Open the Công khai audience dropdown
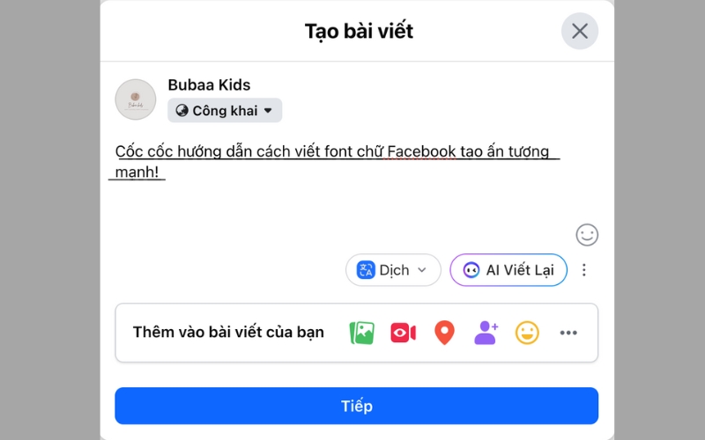 click(x=225, y=111)
